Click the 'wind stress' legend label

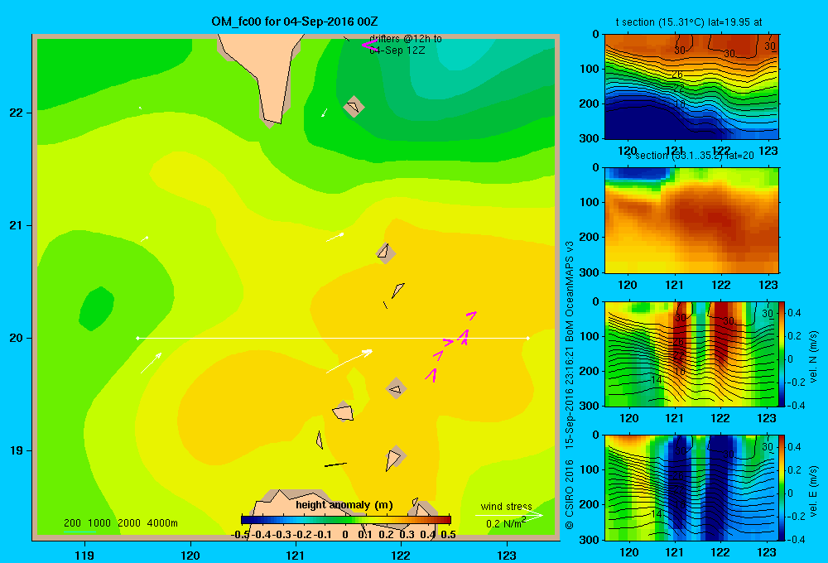506,506
